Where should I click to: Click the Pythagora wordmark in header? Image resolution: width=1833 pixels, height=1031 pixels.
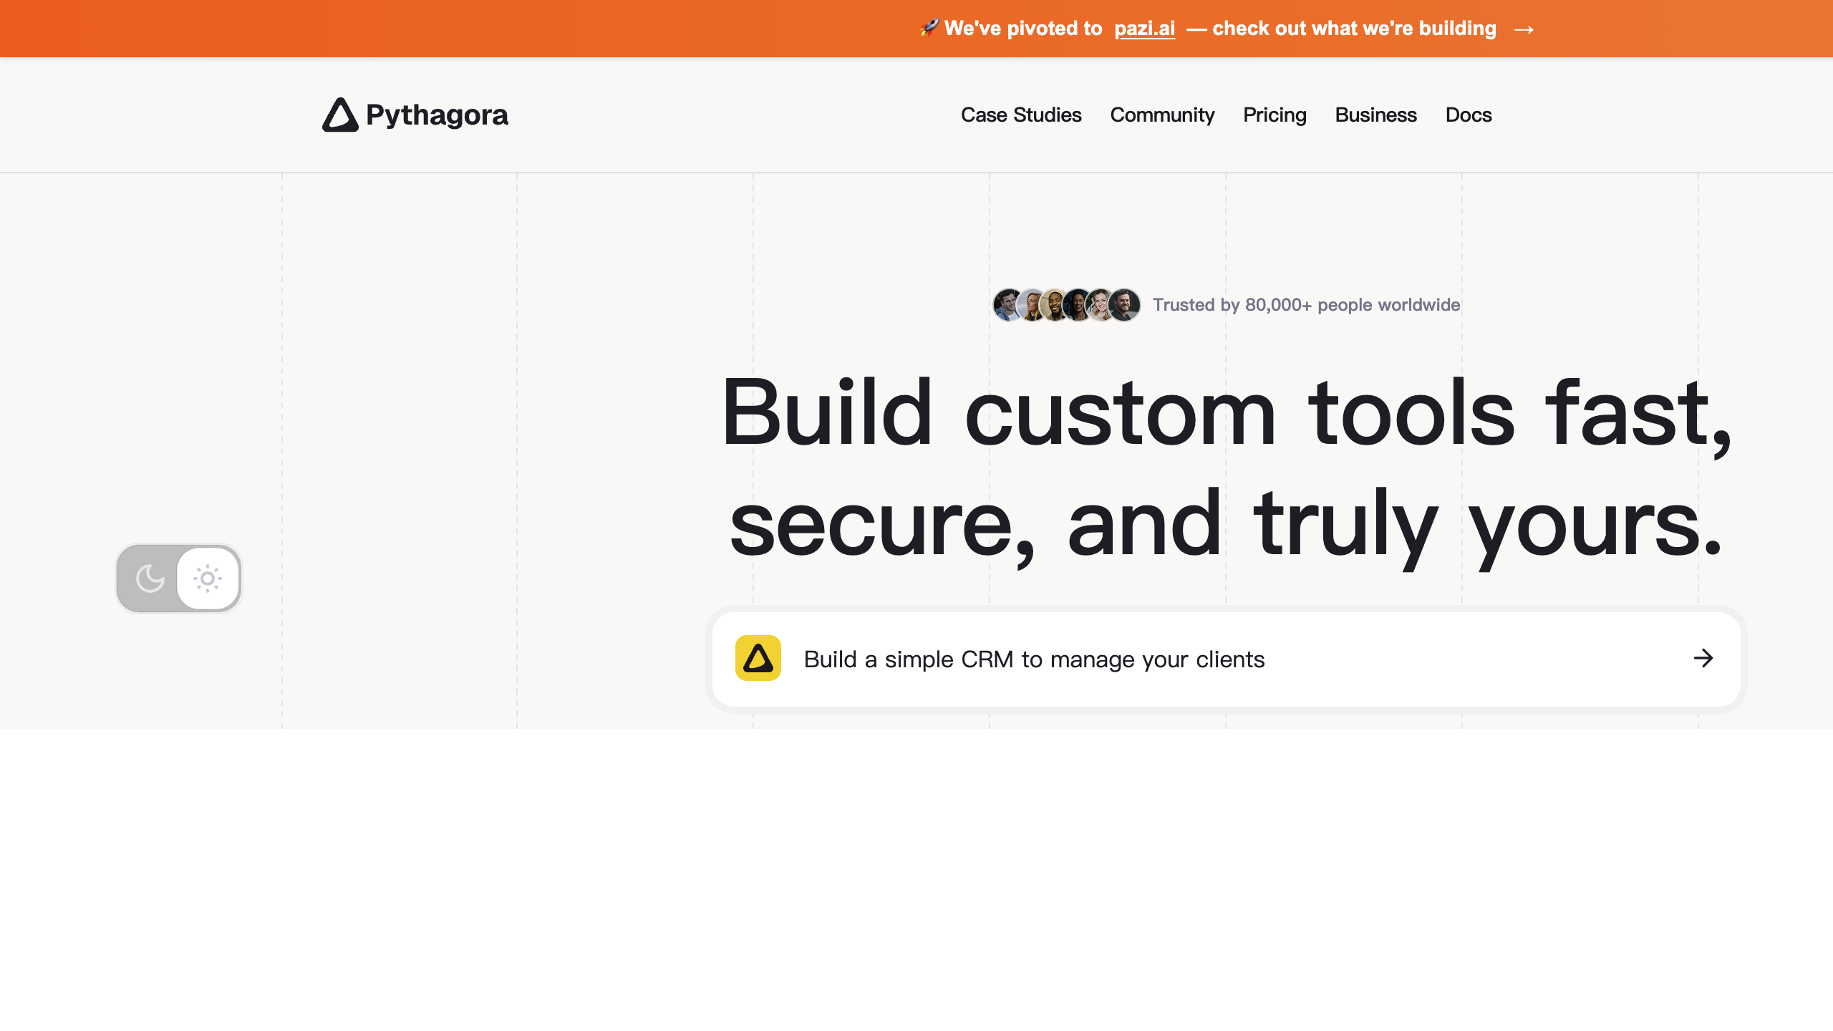437,115
